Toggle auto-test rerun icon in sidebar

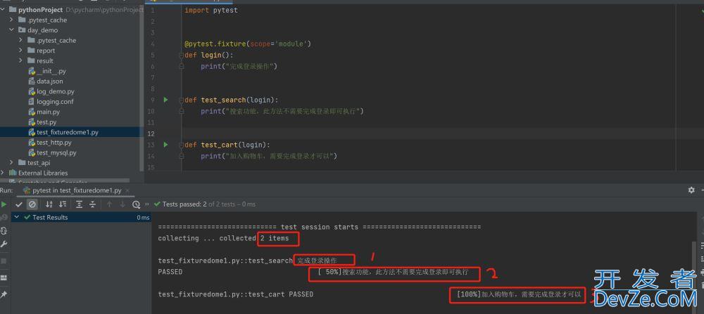coord(4,230)
